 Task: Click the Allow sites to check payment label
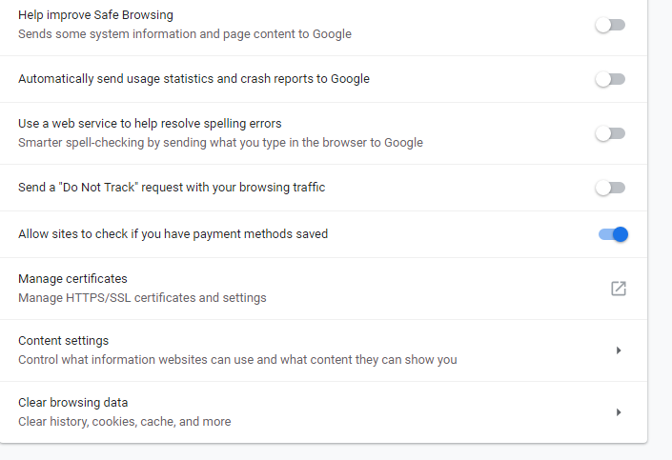tap(173, 234)
